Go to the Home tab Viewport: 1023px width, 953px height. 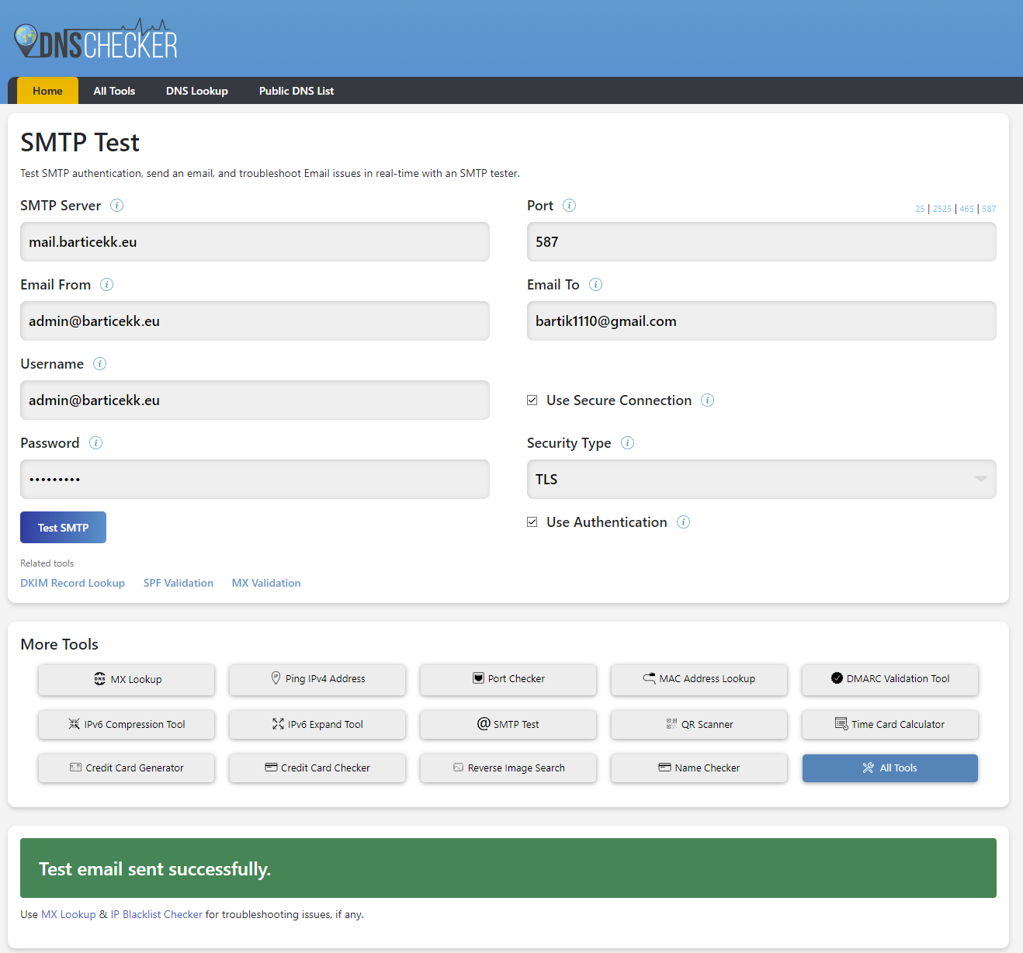point(47,91)
